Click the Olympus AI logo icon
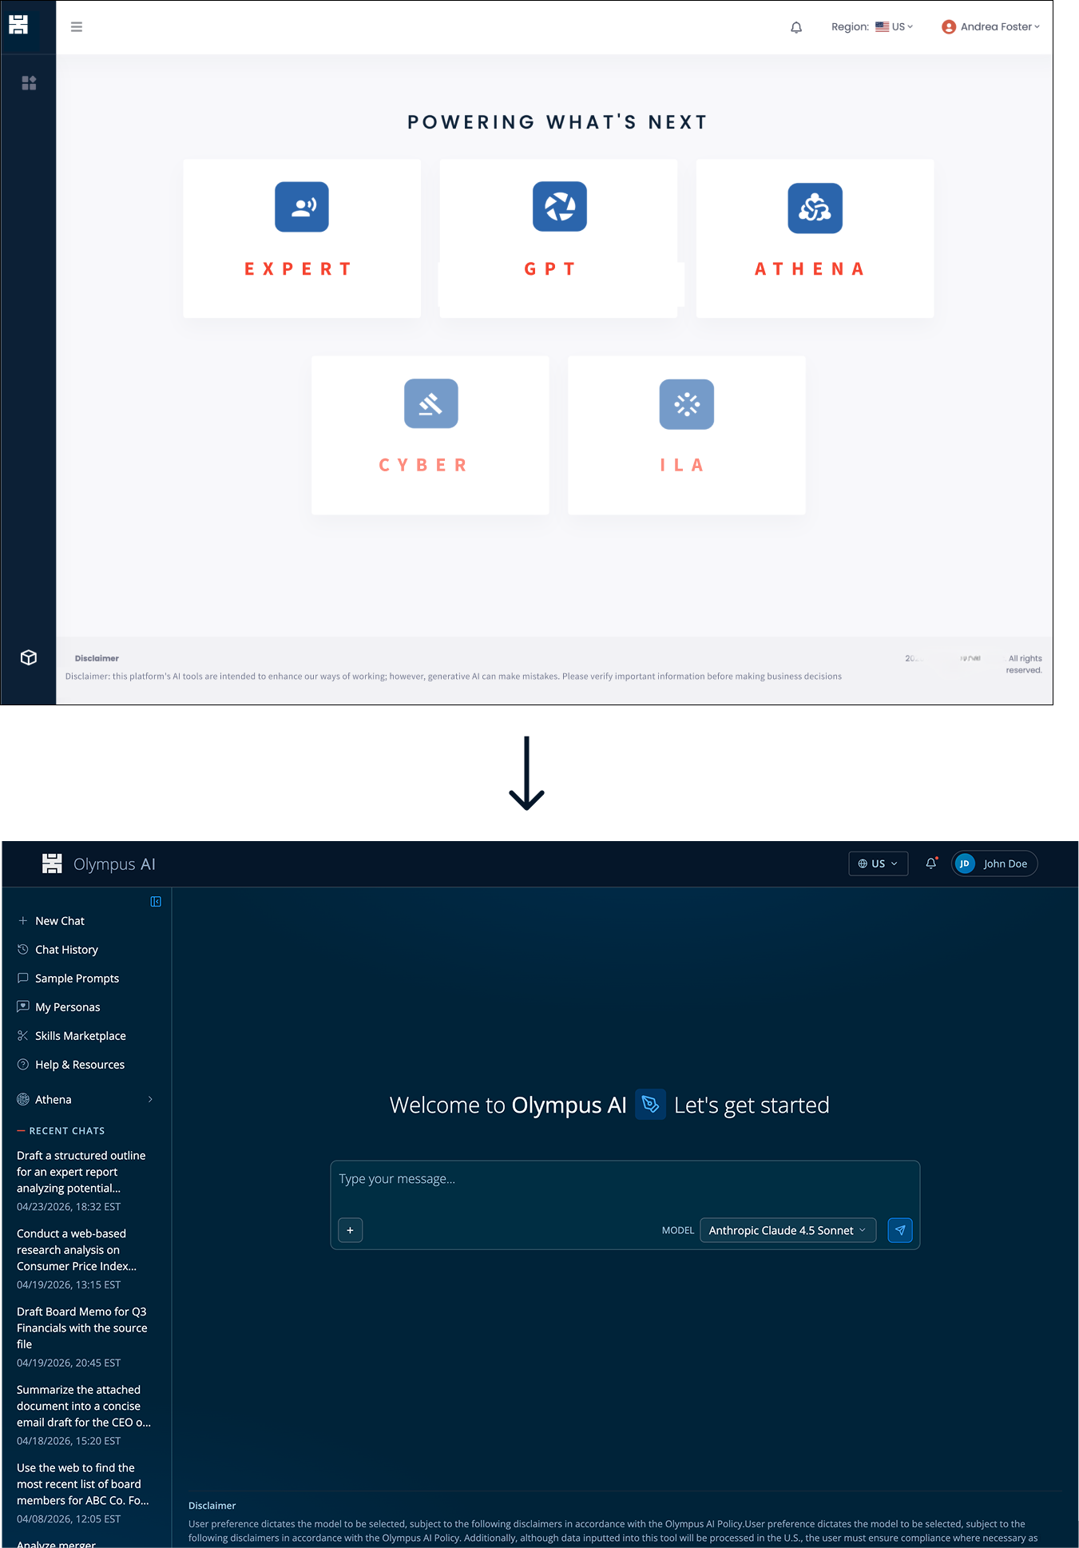 (52, 863)
